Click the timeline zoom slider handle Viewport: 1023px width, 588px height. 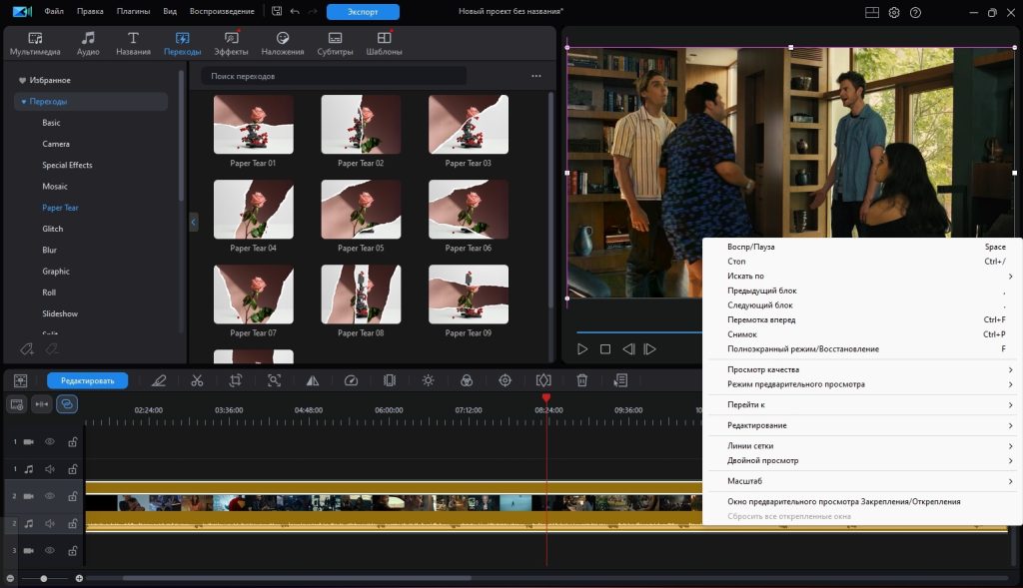(43, 578)
